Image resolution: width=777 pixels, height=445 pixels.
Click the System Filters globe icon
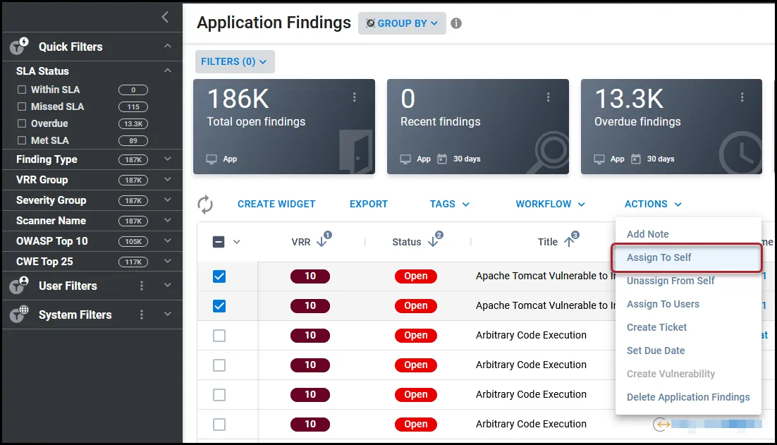(x=19, y=314)
